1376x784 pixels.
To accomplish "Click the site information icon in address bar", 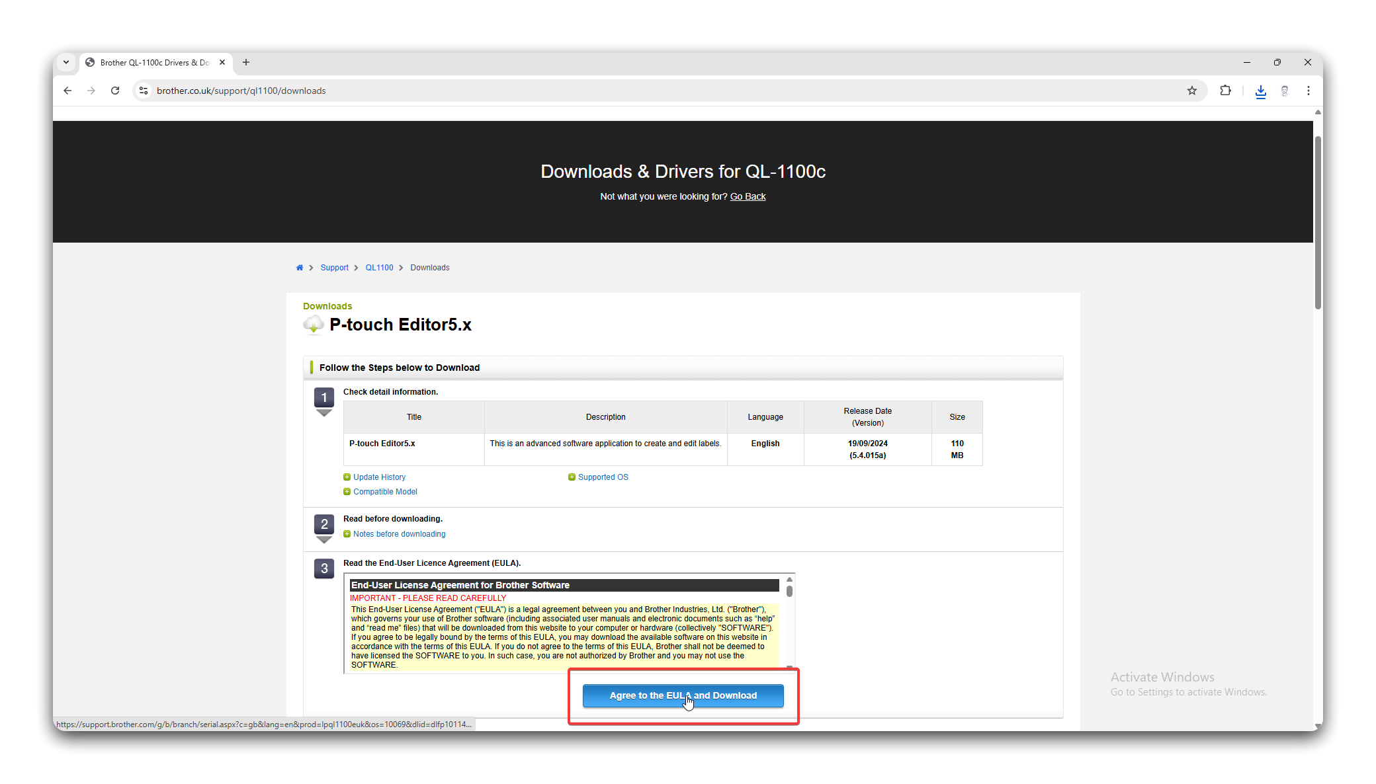I will pos(144,91).
